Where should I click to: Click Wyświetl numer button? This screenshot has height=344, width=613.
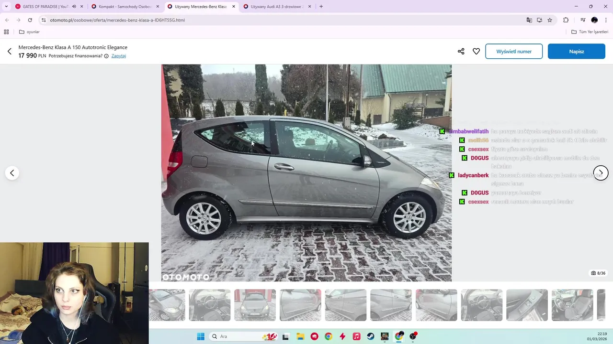point(514,51)
